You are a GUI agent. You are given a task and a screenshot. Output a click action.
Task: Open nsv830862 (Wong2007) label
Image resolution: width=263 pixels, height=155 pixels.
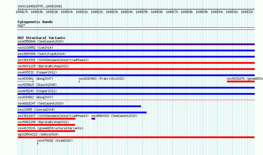(x=35, y=97)
